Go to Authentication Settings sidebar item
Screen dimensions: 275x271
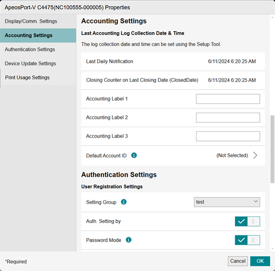[x=38, y=50]
